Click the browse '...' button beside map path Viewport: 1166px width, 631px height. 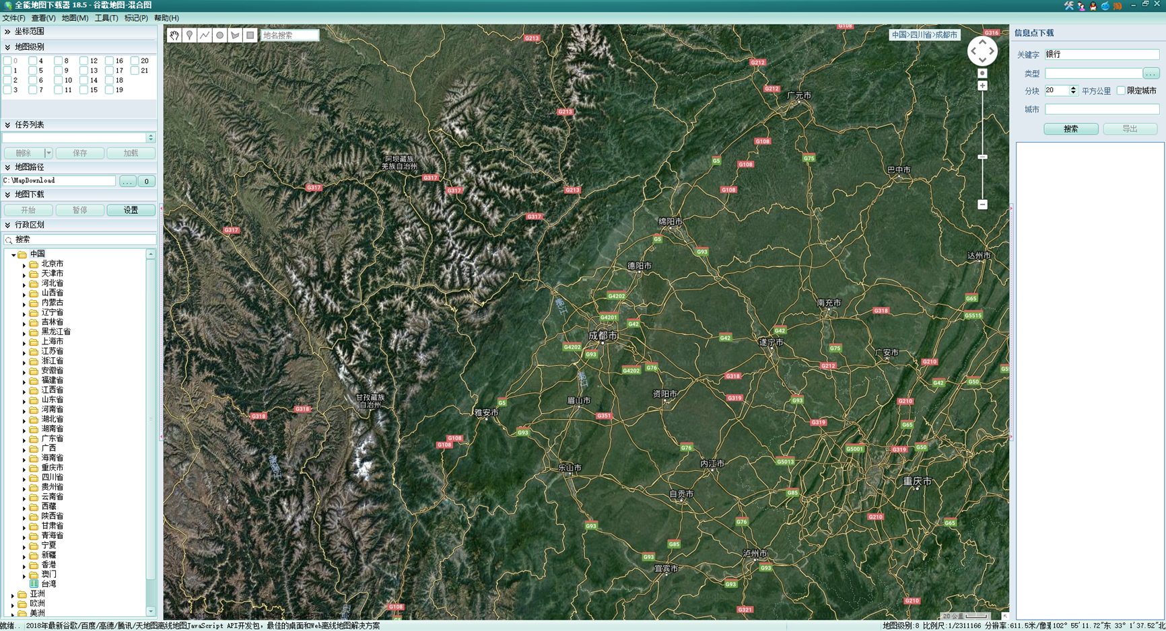tap(127, 181)
